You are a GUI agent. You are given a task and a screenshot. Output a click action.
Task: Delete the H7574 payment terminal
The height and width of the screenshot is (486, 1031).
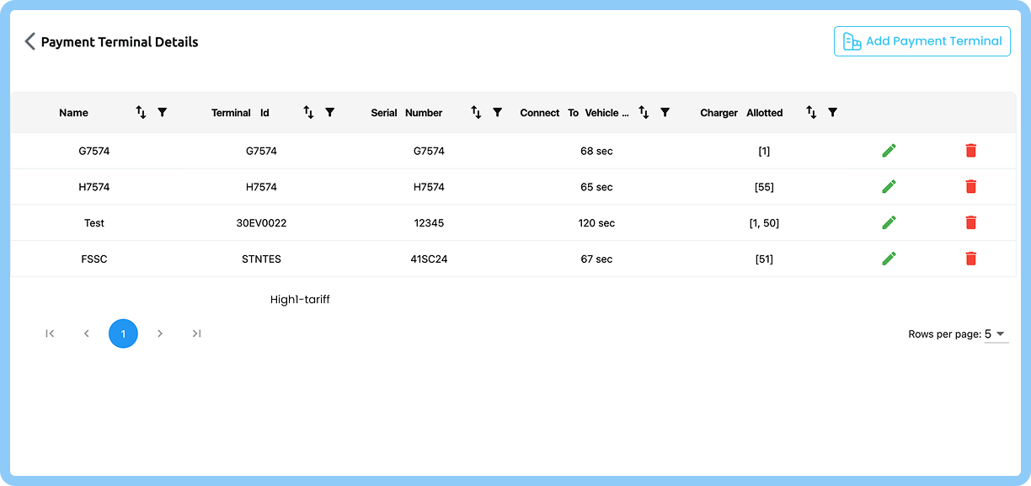click(970, 186)
